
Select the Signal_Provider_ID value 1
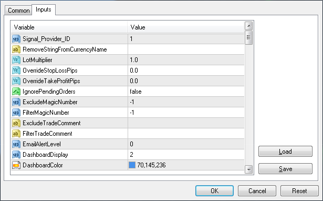(x=186, y=39)
